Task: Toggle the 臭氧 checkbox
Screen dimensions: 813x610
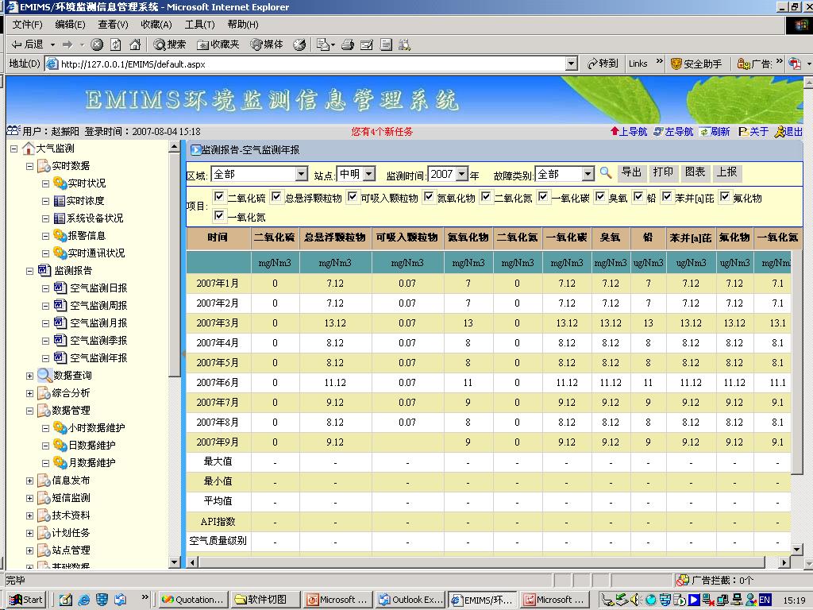Action: point(600,197)
